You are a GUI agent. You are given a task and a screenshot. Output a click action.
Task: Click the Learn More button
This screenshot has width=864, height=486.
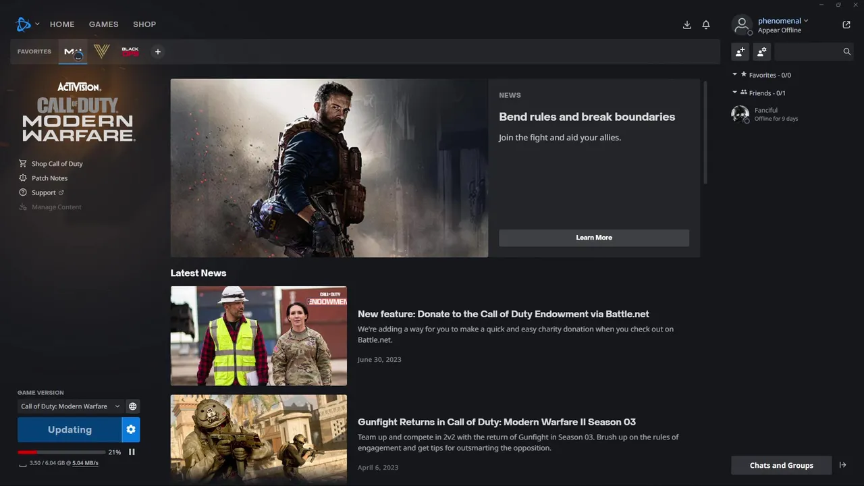594,238
